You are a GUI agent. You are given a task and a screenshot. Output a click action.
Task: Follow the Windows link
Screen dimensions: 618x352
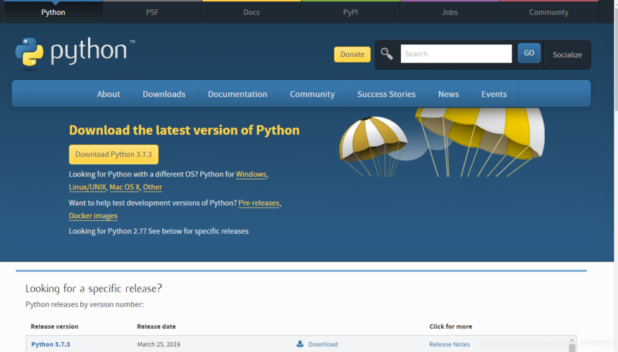(251, 174)
